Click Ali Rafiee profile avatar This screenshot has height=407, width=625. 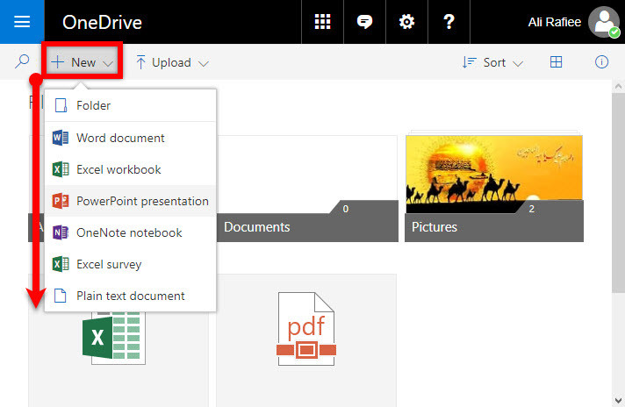coord(604,22)
